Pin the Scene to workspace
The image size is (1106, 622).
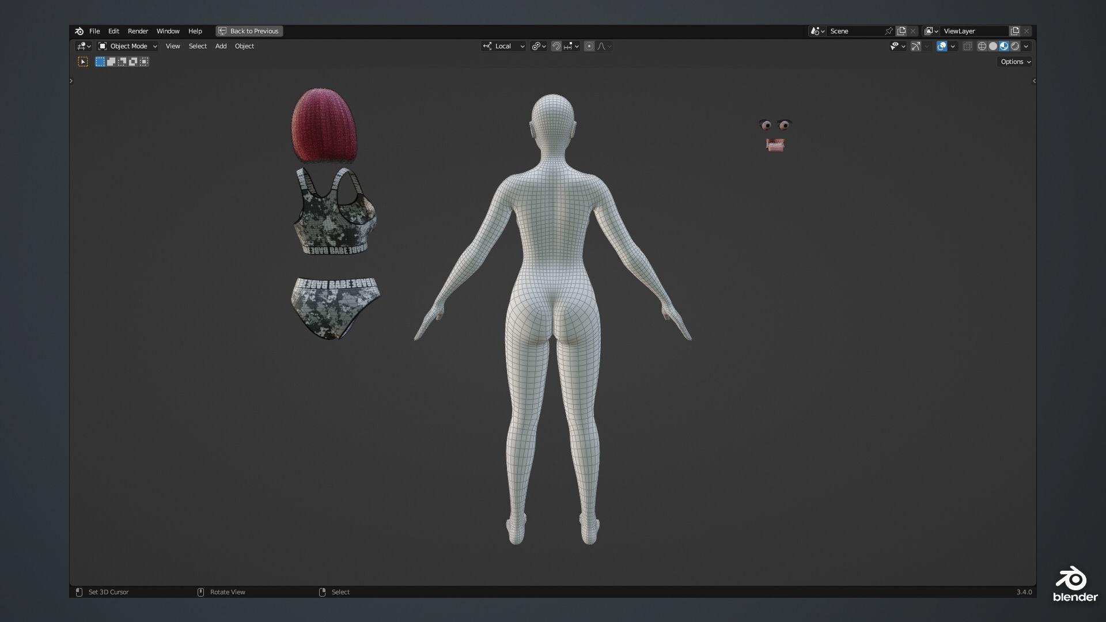(889, 31)
